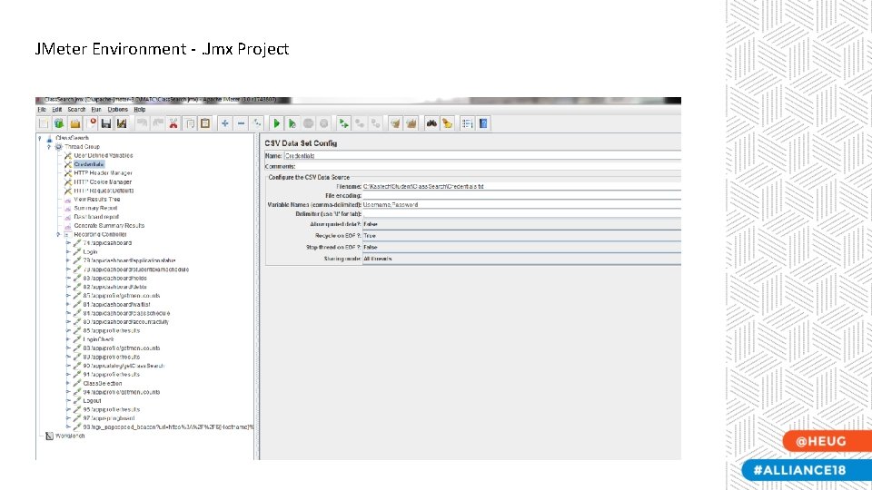Click the Help toolbar icon

483,123
